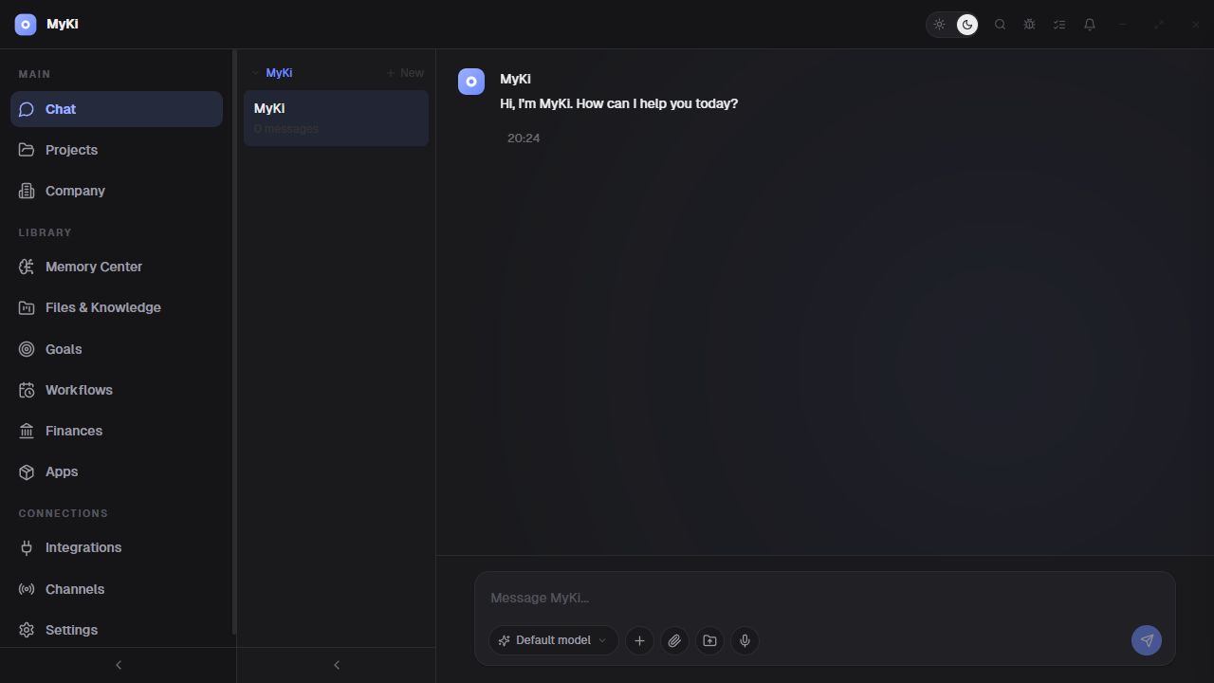Navigate to Goals

tap(117, 349)
